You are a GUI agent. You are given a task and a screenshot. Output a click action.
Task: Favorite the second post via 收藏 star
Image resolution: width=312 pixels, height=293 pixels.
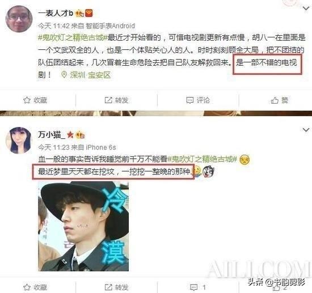pos(27,287)
